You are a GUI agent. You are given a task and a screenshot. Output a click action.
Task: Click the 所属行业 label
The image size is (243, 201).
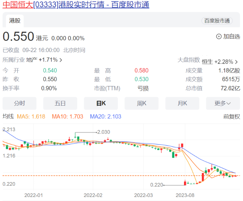point(13,60)
